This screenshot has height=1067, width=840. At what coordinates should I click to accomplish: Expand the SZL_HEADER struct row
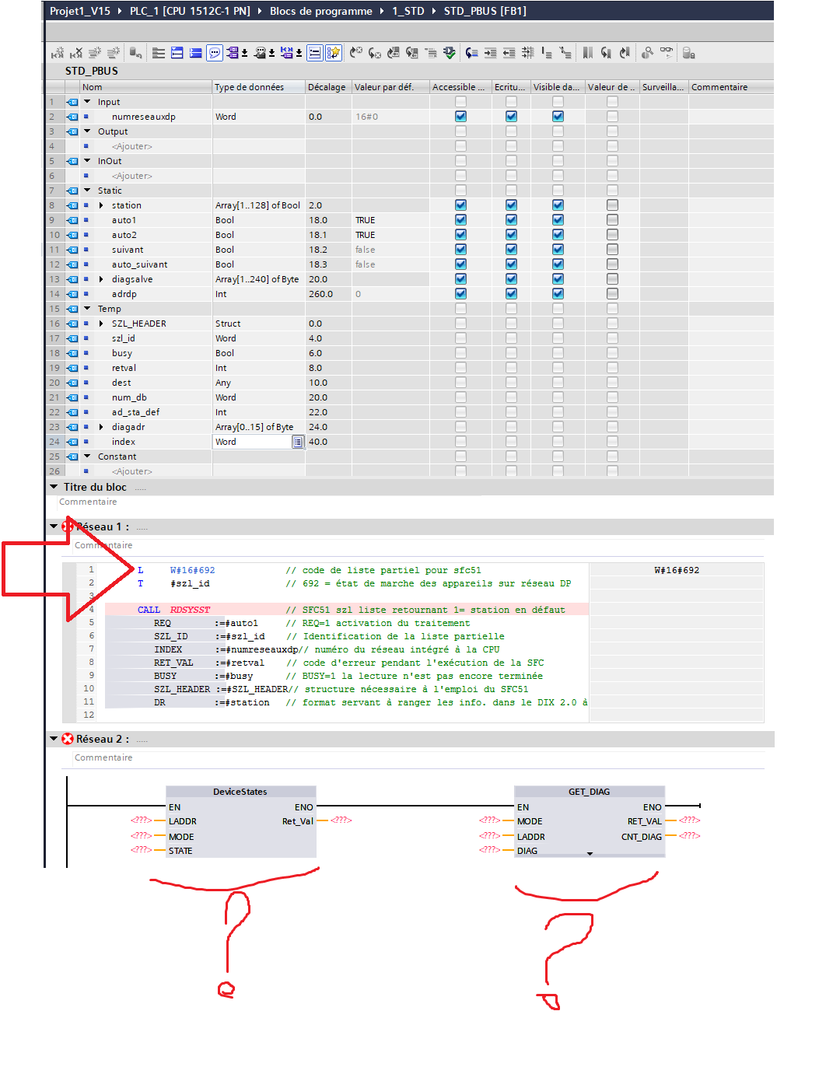[101, 324]
